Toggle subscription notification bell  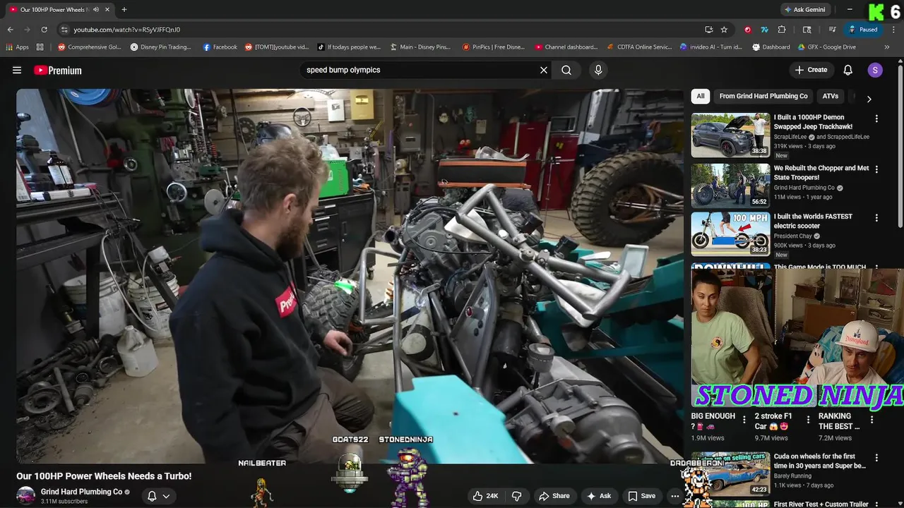click(x=152, y=496)
